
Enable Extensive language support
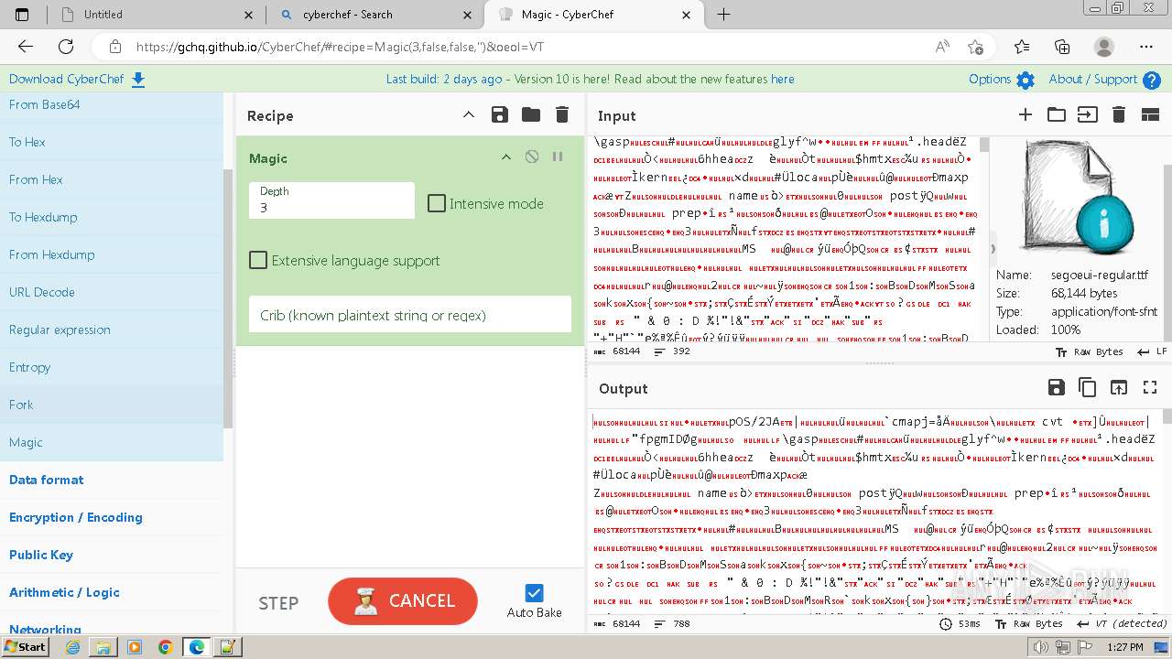(x=258, y=260)
